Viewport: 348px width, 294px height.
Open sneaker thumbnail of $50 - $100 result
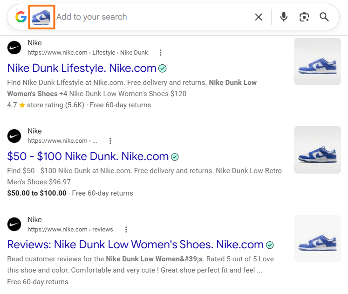click(x=317, y=150)
